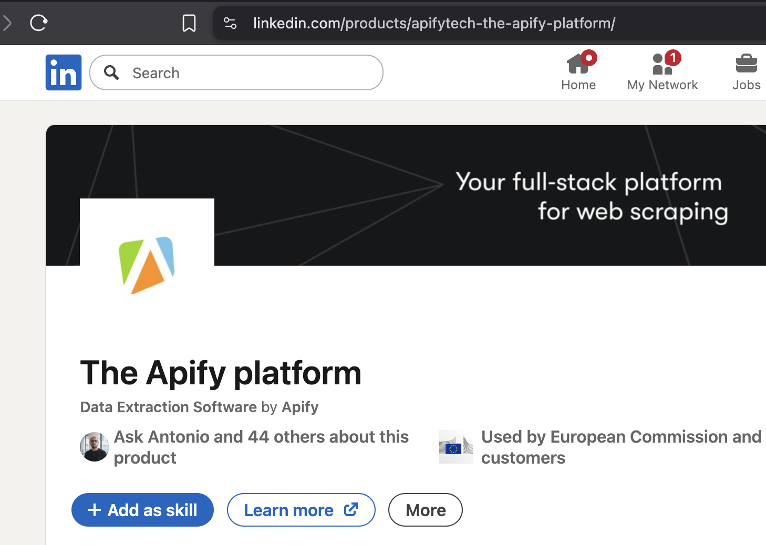
Task: Open the More options button
Action: [x=426, y=510]
